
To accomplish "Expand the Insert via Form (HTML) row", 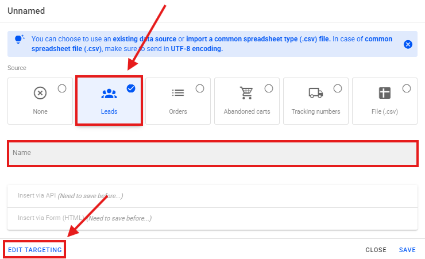I will [x=212, y=218].
